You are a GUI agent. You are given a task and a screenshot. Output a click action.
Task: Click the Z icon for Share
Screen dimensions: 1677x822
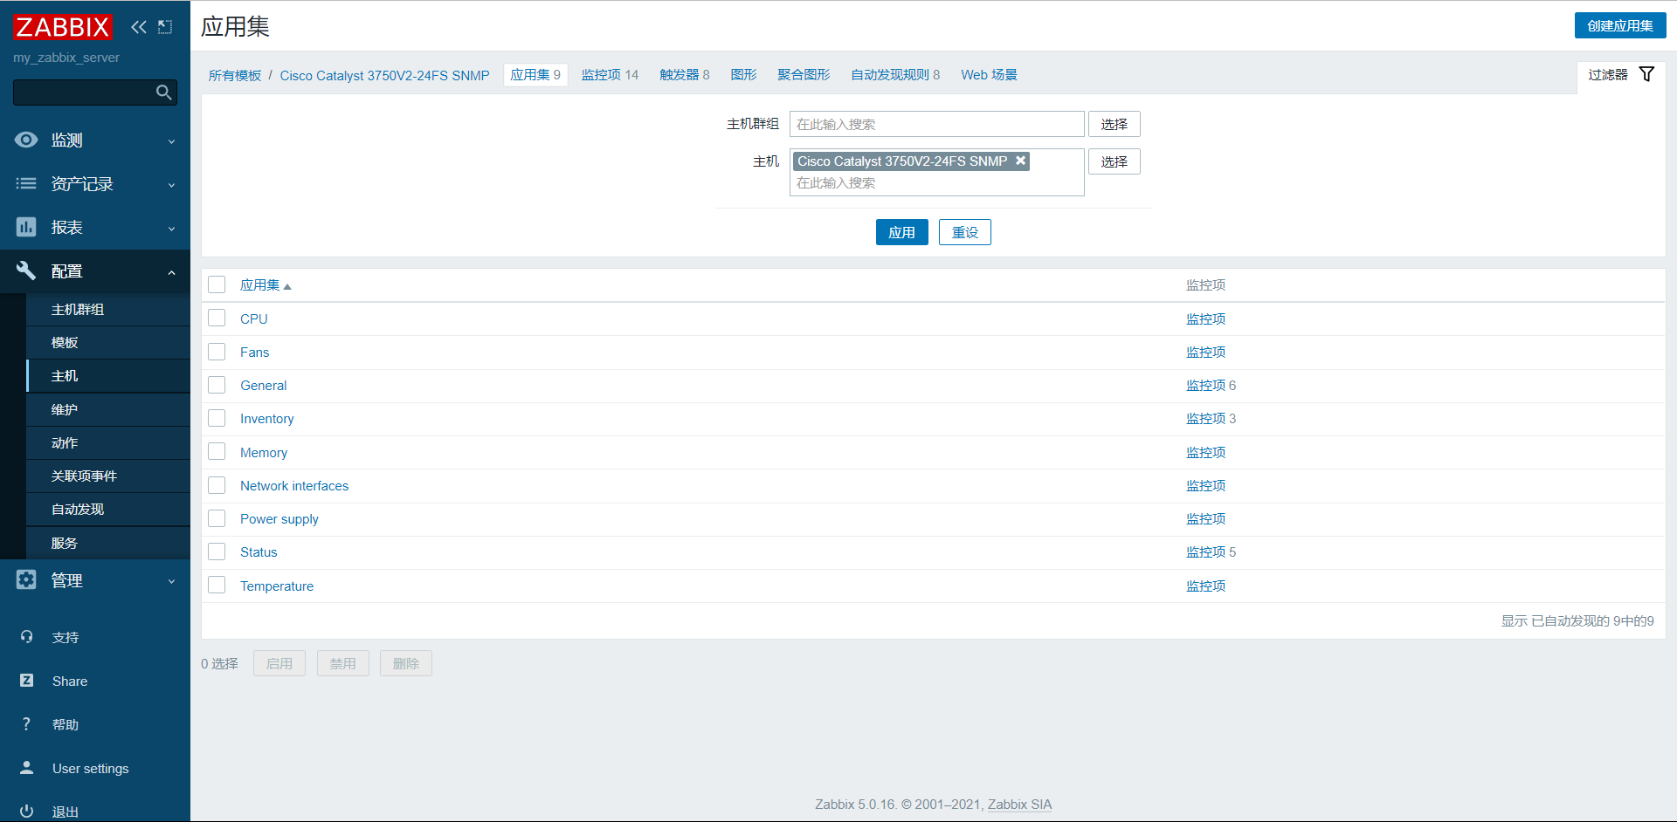(x=26, y=681)
